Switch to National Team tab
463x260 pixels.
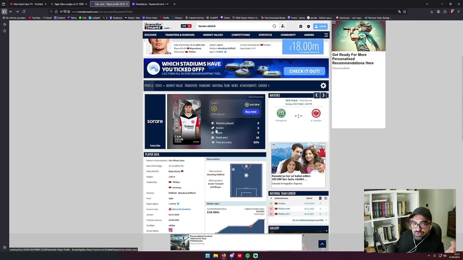pos(221,86)
